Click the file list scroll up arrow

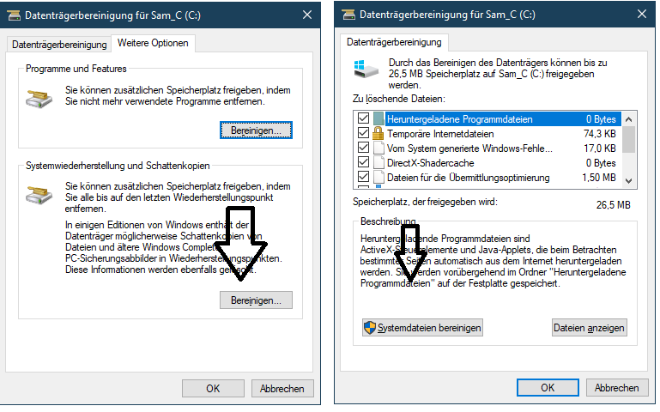click(x=628, y=119)
